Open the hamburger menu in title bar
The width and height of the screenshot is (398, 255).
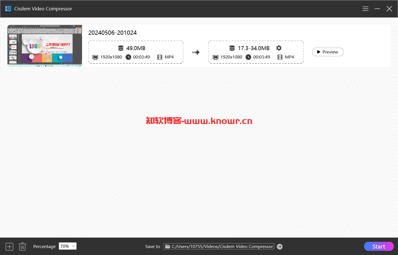pyautogui.click(x=365, y=9)
